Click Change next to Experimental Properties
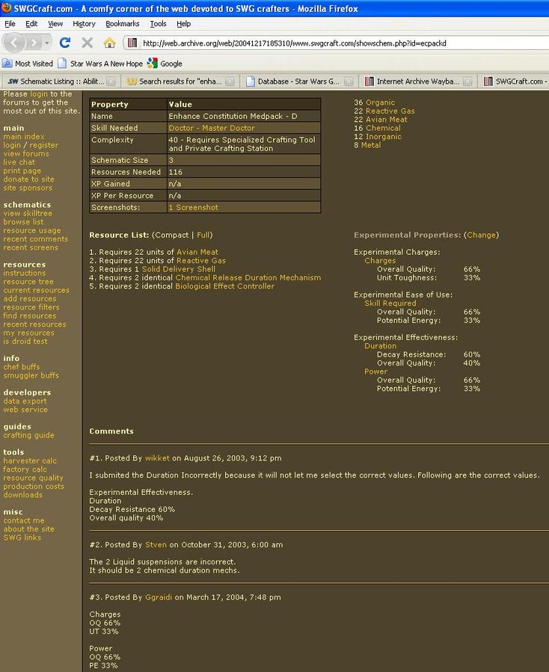 (x=481, y=235)
